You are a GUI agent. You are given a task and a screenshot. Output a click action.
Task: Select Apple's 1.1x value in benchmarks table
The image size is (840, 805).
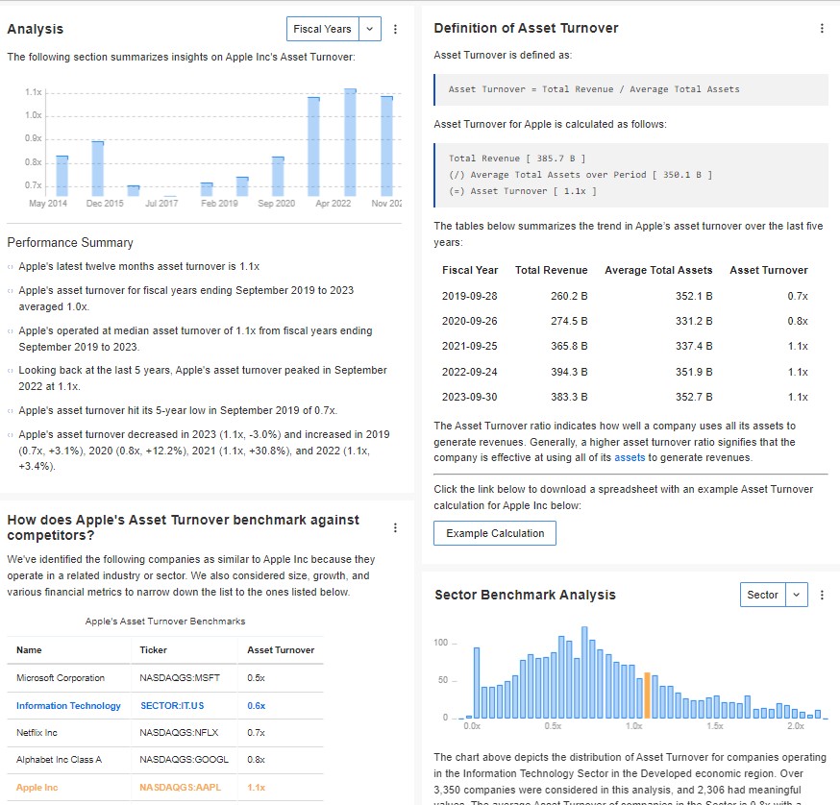pyautogui.click(x=256, y=788)
